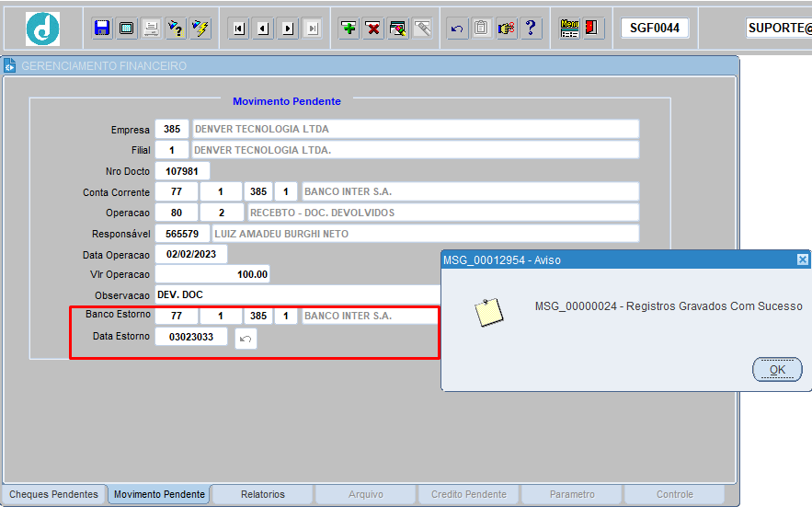Click the SGF0044 form code field

click(655, 28)
